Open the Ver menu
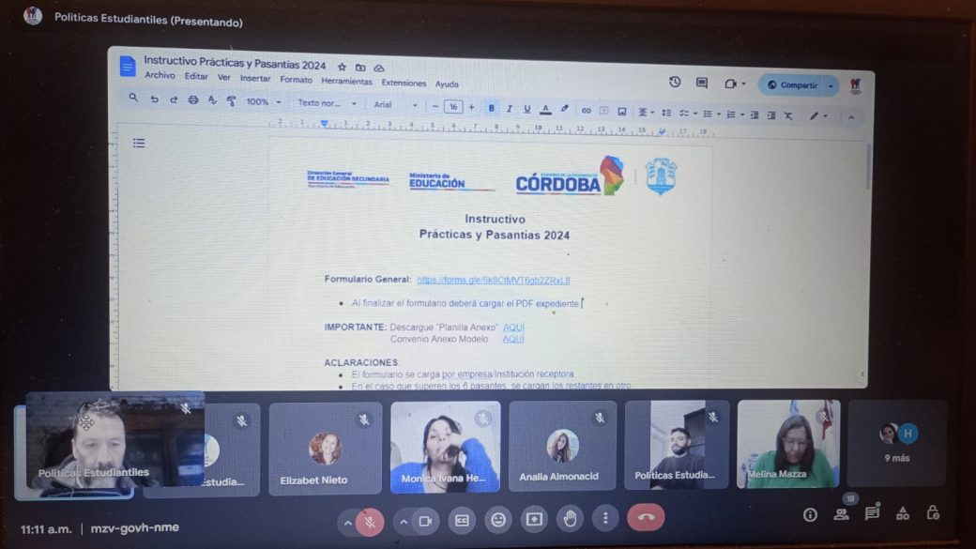Viewport: 976px width, 549px height. click(224, 77)
